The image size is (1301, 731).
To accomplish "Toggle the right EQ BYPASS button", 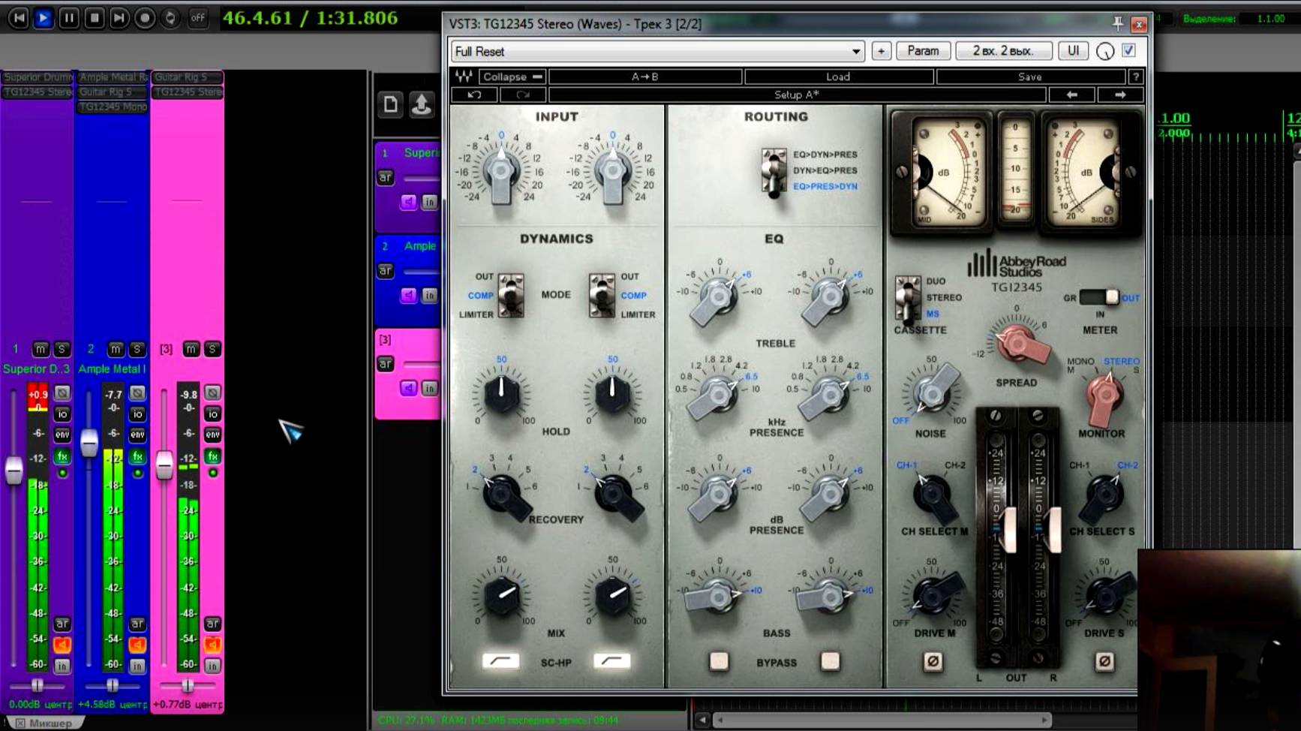I will pyautogui.click(x=830, y=661).
